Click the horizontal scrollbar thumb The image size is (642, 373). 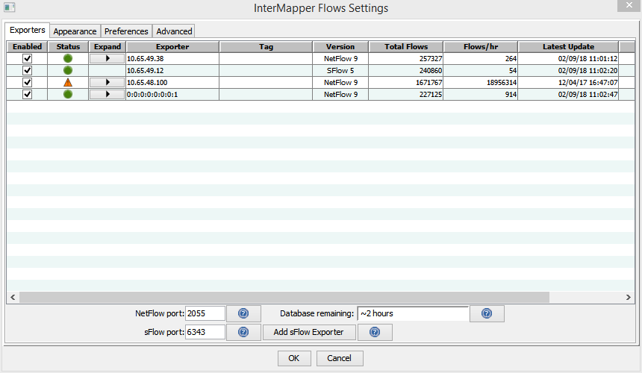click(284, 298)
